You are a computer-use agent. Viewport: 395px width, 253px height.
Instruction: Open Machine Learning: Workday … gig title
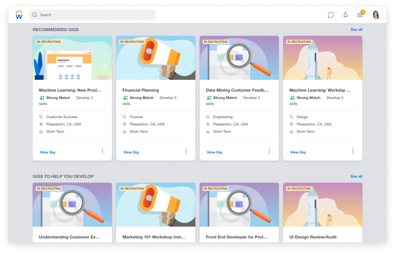tap(320, 90)
